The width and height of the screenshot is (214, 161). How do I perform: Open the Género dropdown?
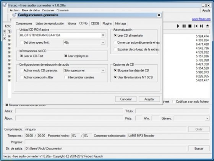(x=207, y=118)
